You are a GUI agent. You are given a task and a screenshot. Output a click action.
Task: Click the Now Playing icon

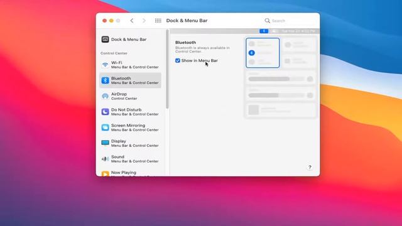pyautogui.click(x=105, y=174)
